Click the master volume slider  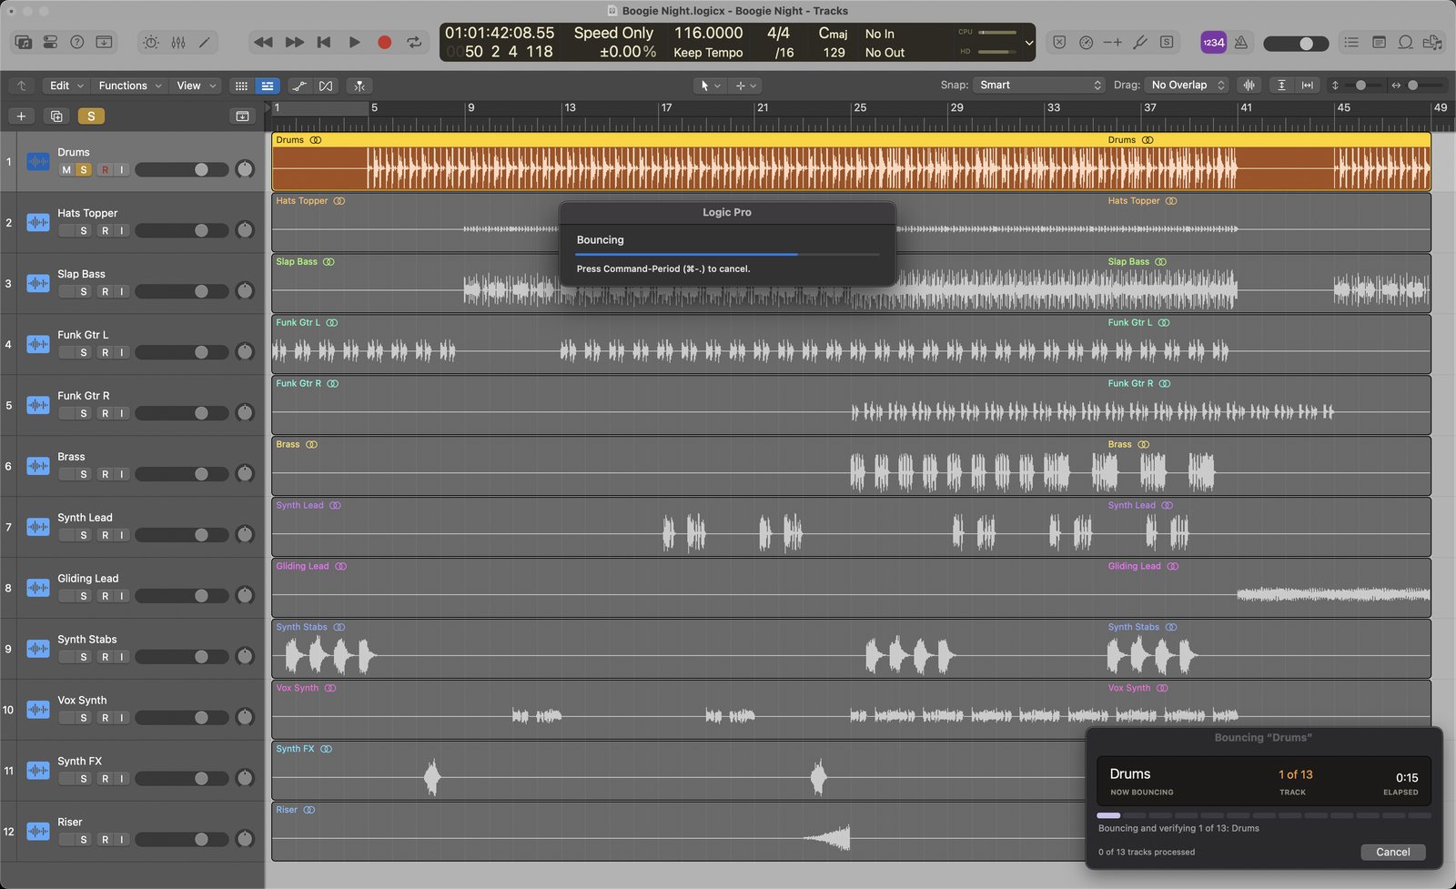click(1296, 43)
